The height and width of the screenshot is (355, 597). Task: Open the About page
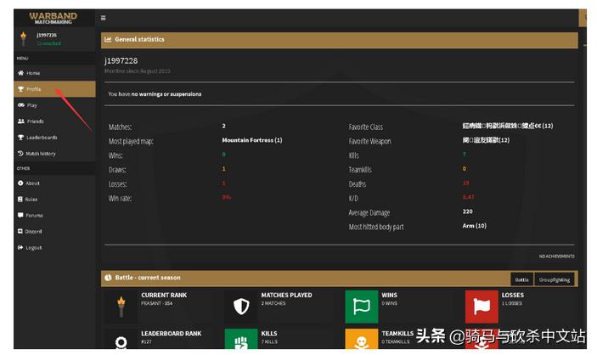click(x=32, y=183)
